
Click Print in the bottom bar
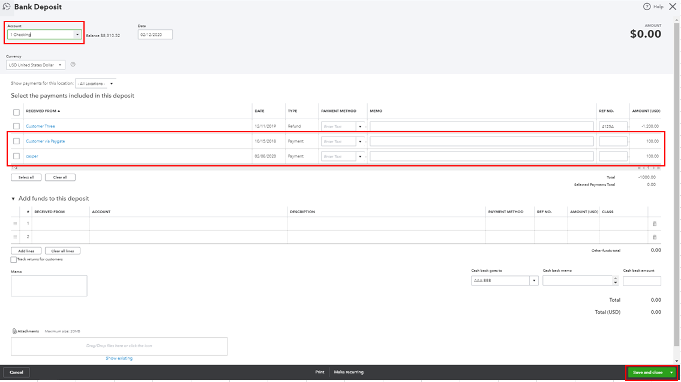[x=320, y=372]
